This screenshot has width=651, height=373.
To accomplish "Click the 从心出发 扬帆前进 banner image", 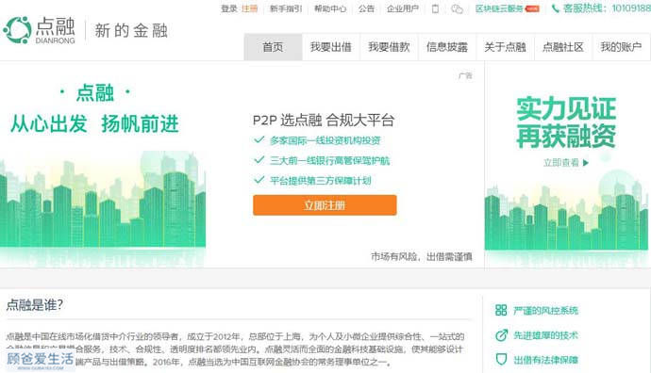I will (103, 166).
